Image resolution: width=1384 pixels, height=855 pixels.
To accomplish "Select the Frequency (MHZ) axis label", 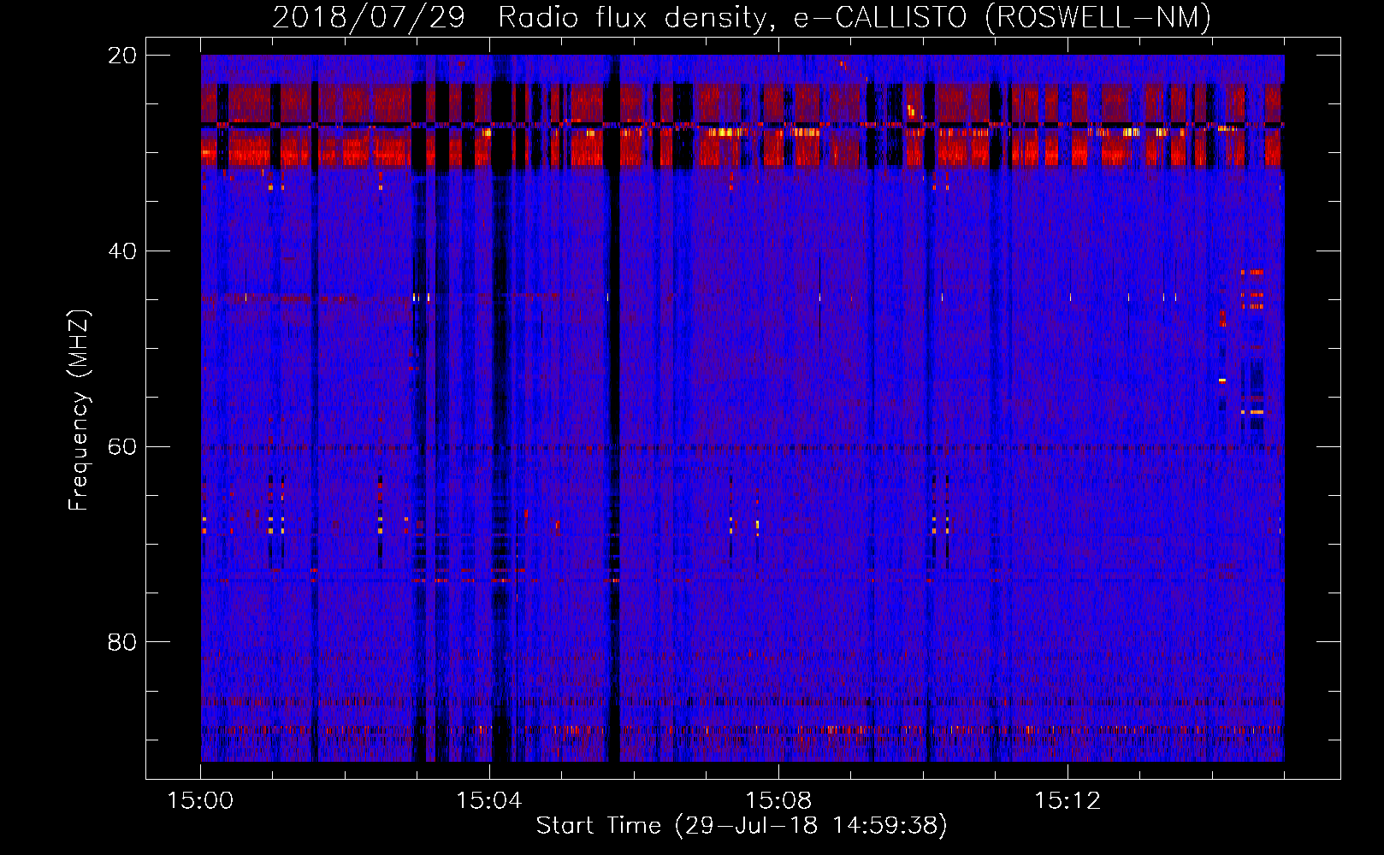I will (x=79, y=410).
